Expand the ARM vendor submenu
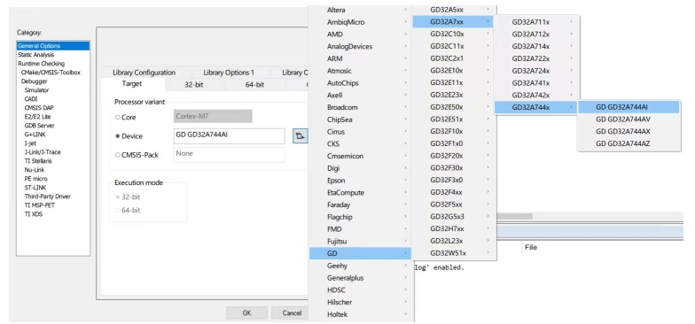Screen dimensions: 695x324 coord(360,58)
